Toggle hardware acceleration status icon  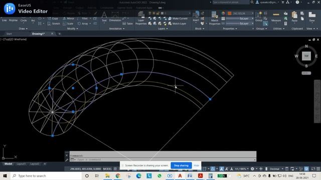tap(306, 169)
